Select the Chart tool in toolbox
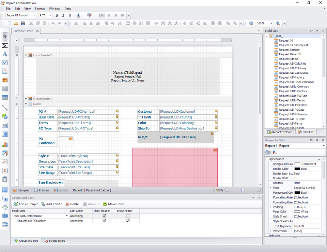This screenshot has height=252, width=327. (x=5, y=144)
